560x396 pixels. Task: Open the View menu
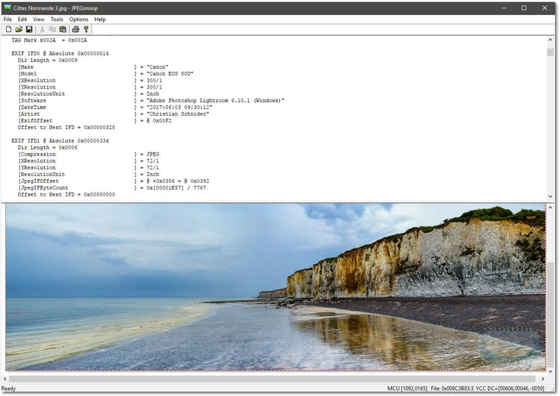click(39, 19)
